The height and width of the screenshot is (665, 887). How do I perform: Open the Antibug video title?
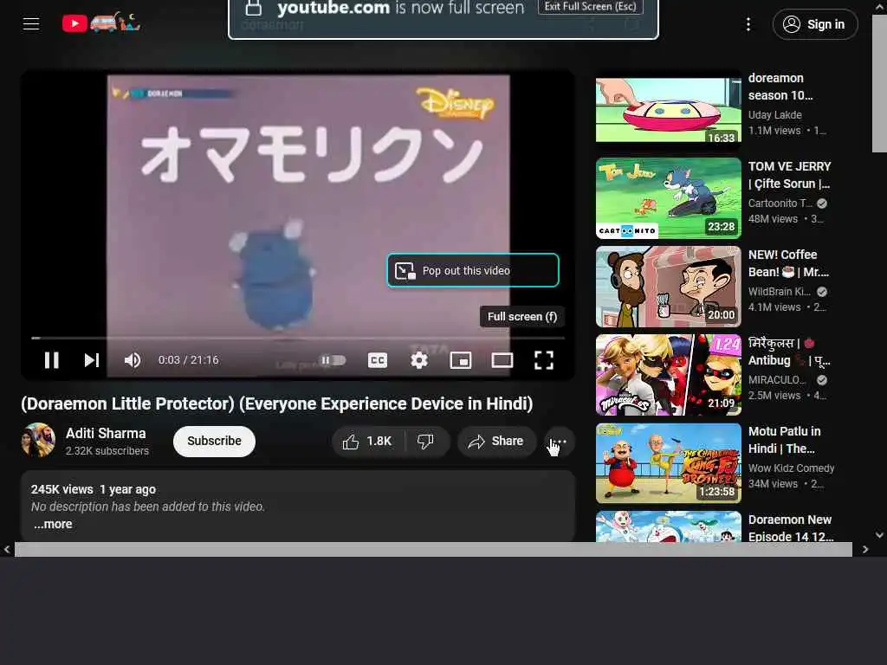789,352
